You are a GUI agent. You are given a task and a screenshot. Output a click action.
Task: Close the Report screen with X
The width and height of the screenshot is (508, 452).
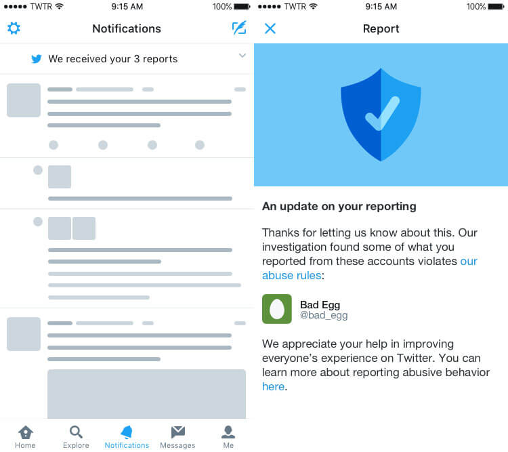[270, 28]
